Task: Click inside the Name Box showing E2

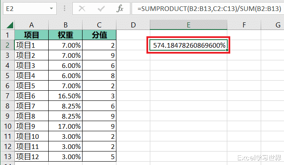Action: pyautogui.click(x=27, y=8)
